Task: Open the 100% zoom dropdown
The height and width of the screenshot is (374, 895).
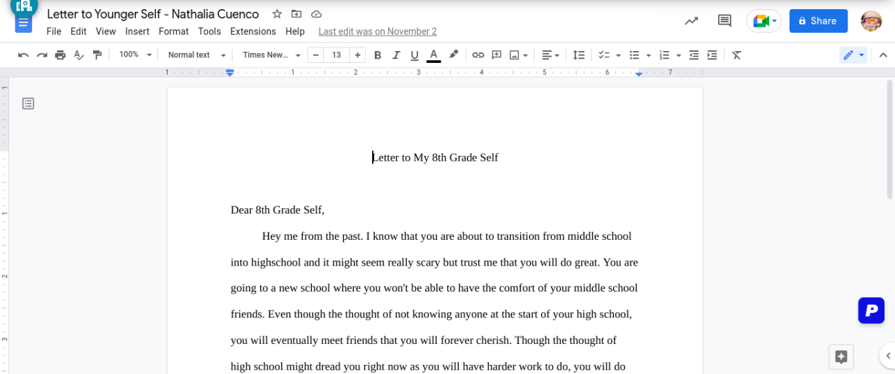Action: (135, 55)
